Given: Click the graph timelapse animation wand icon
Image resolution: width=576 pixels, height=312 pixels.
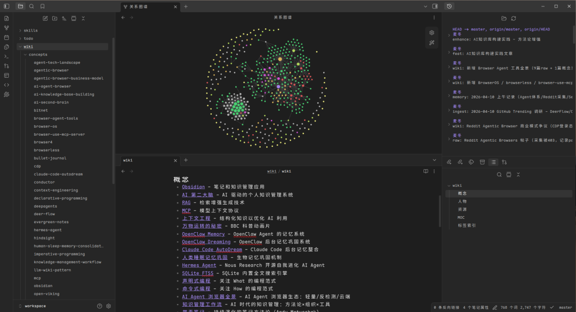Looking at the screenshot, I should (x=432, y=43).
